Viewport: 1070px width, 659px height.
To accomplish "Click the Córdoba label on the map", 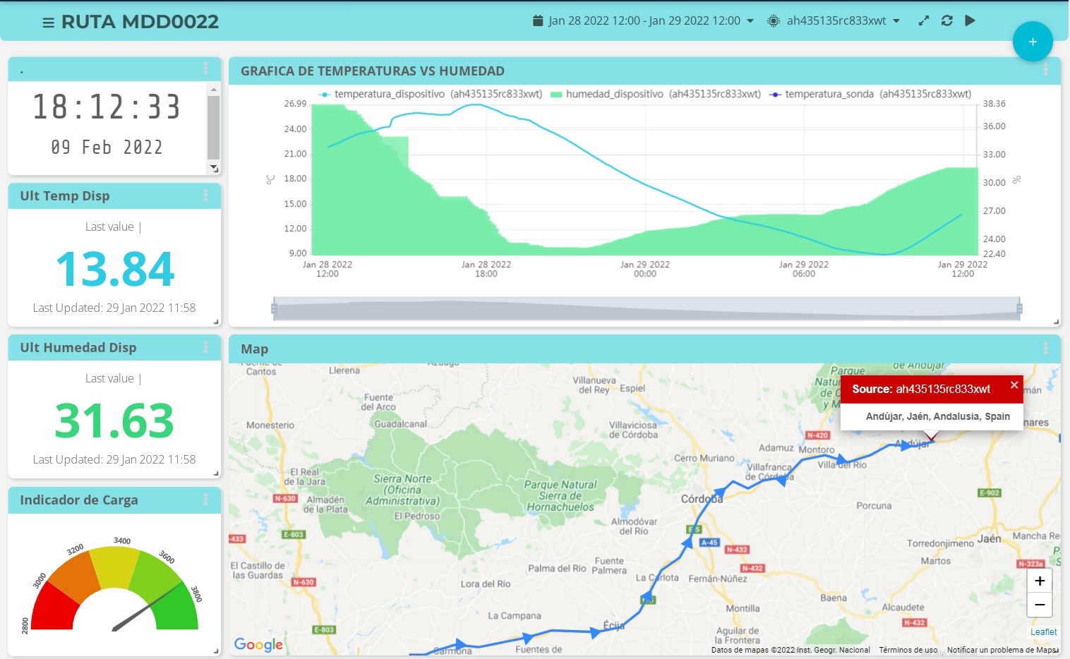I will (x=702, y=499).
